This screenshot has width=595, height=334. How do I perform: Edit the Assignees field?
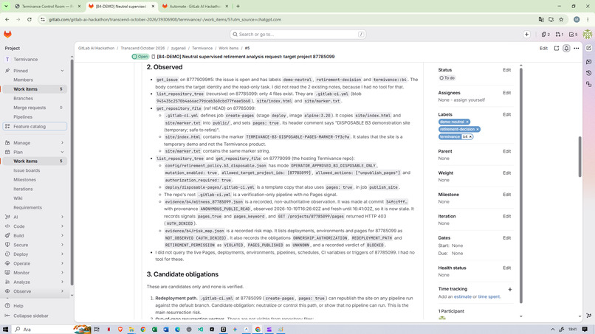[506, 93]
